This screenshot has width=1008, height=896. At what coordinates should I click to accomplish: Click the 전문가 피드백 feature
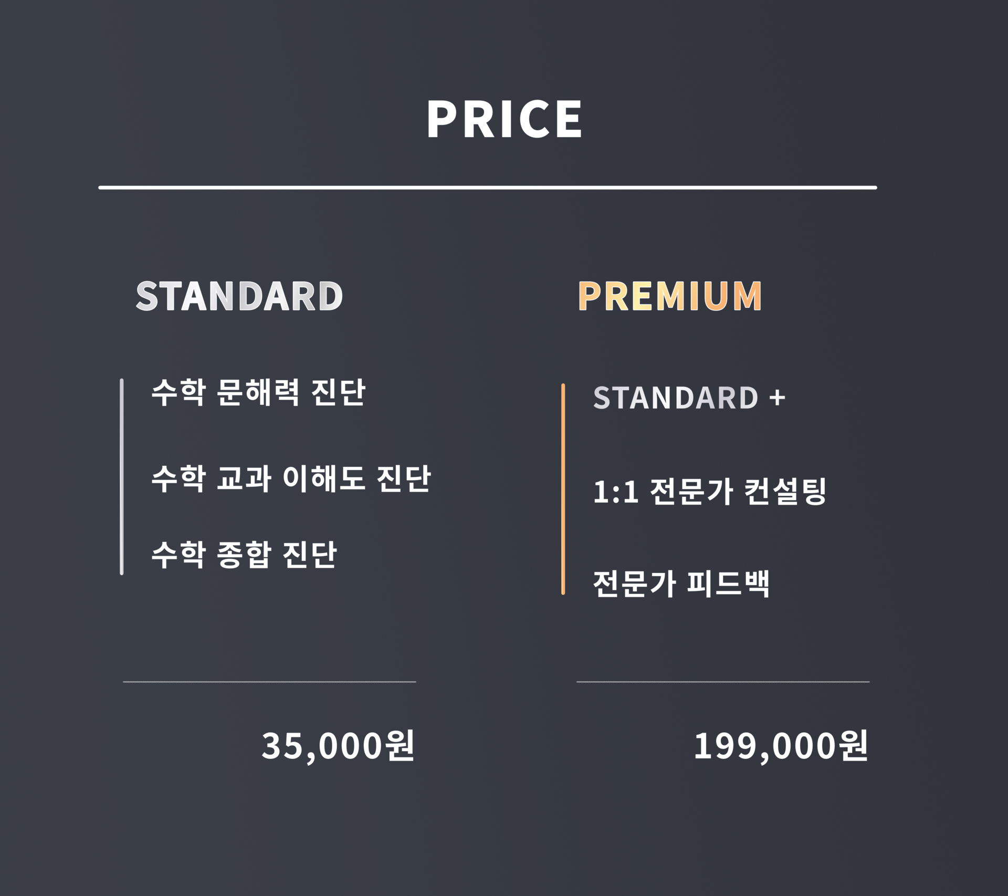(x=681, y=584)
